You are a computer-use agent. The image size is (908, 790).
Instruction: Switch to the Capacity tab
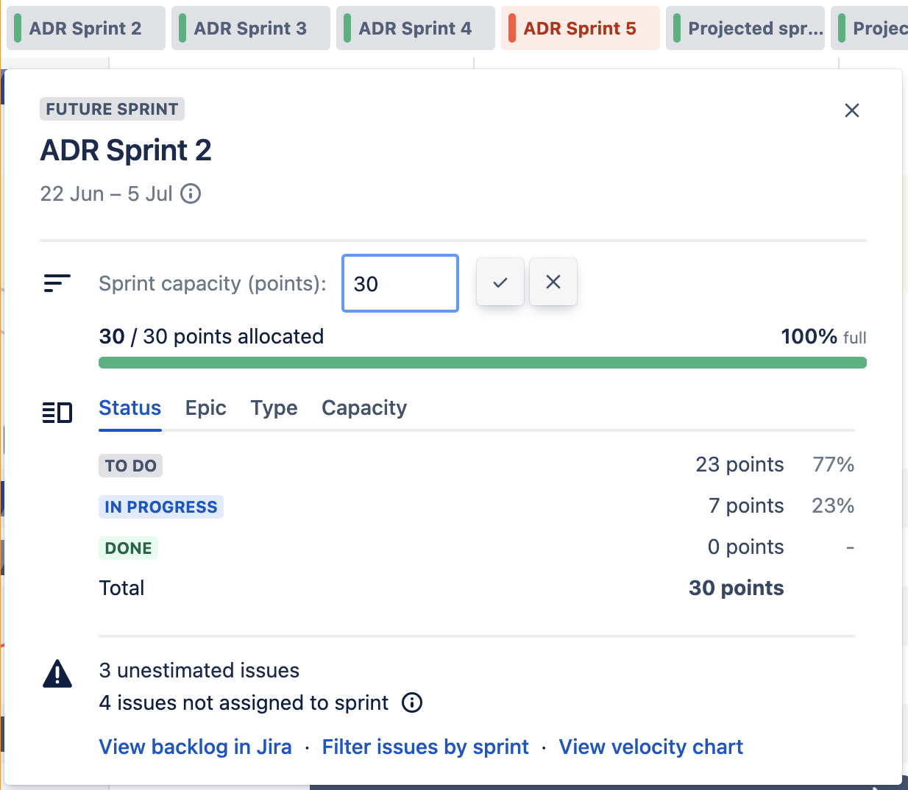pyautogui.click(x=363, y=408)
